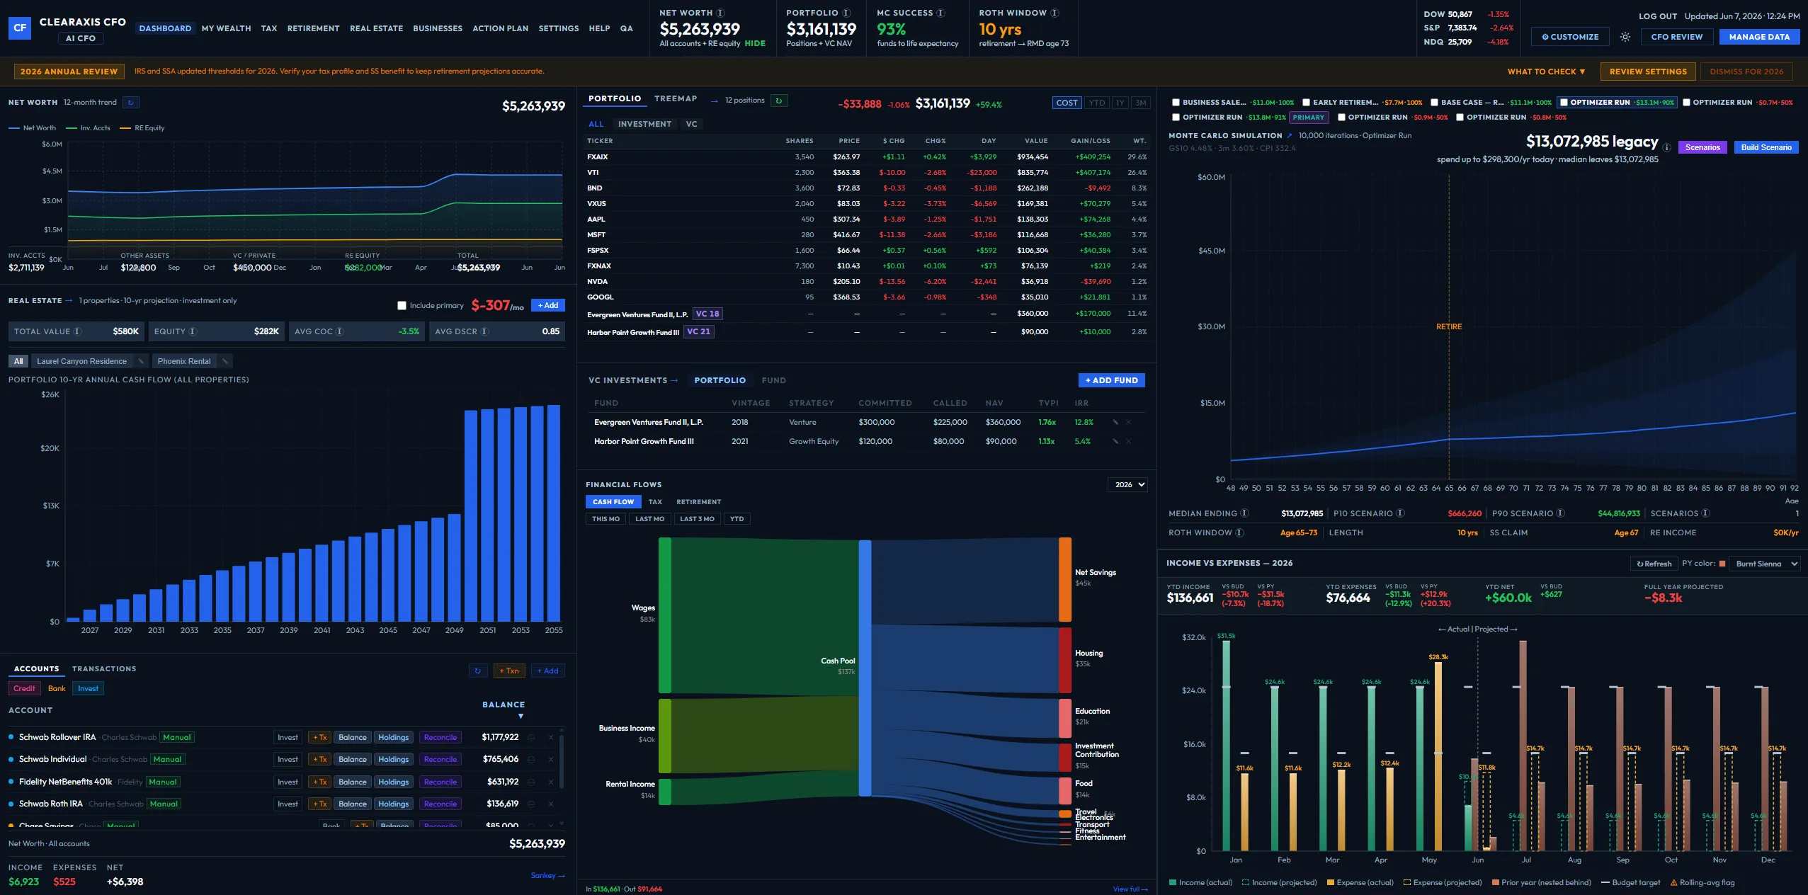The width and height of the screenshot is (1808, 895).
Task: Switch to the Treemap tab
Action: [676, 99]
